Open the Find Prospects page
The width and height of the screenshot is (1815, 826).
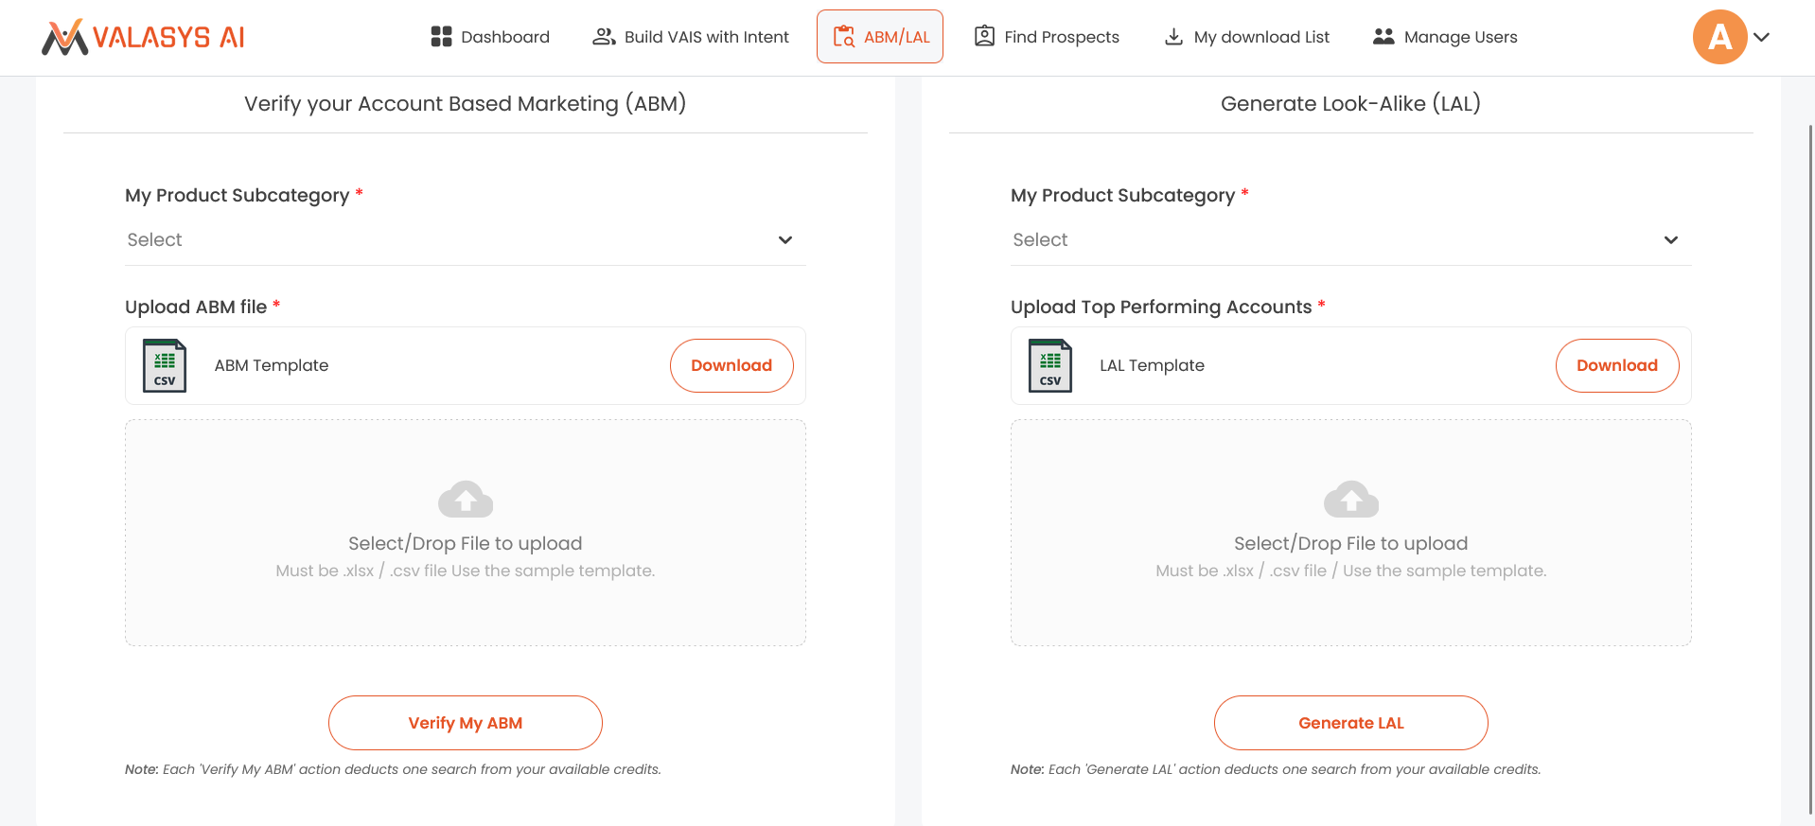[1047, 37]
